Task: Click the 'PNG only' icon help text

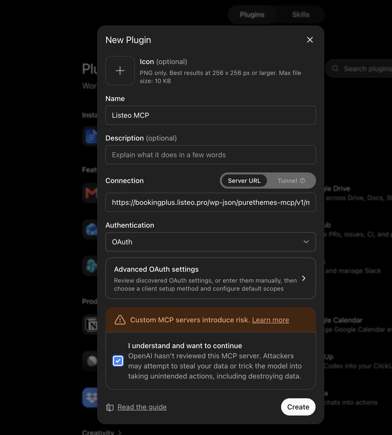Action: tap(220, 77)
